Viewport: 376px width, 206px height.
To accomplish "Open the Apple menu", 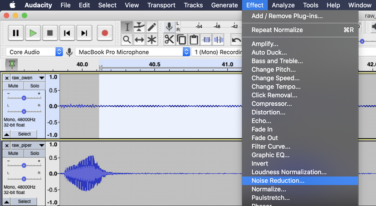I will (x=12, y=5).
